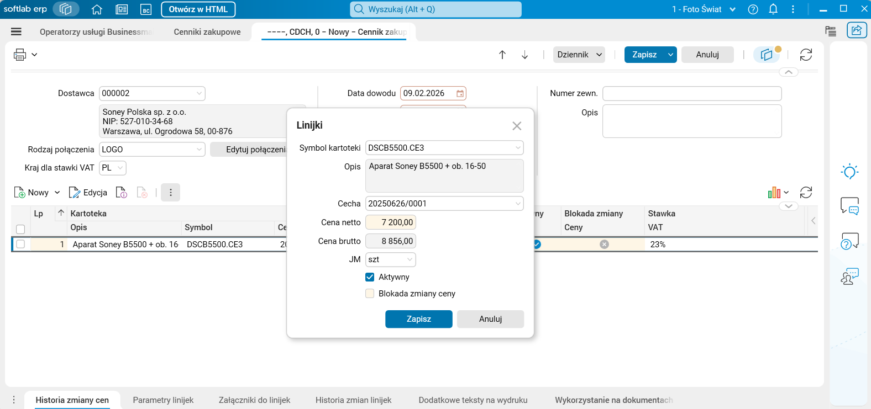Uncheck the Aktywny checkbox
This screenshot has height=409, width=871.
pos(370,277)
